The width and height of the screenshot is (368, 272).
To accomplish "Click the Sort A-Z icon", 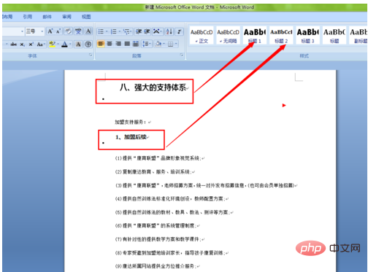I will [169, 31].
